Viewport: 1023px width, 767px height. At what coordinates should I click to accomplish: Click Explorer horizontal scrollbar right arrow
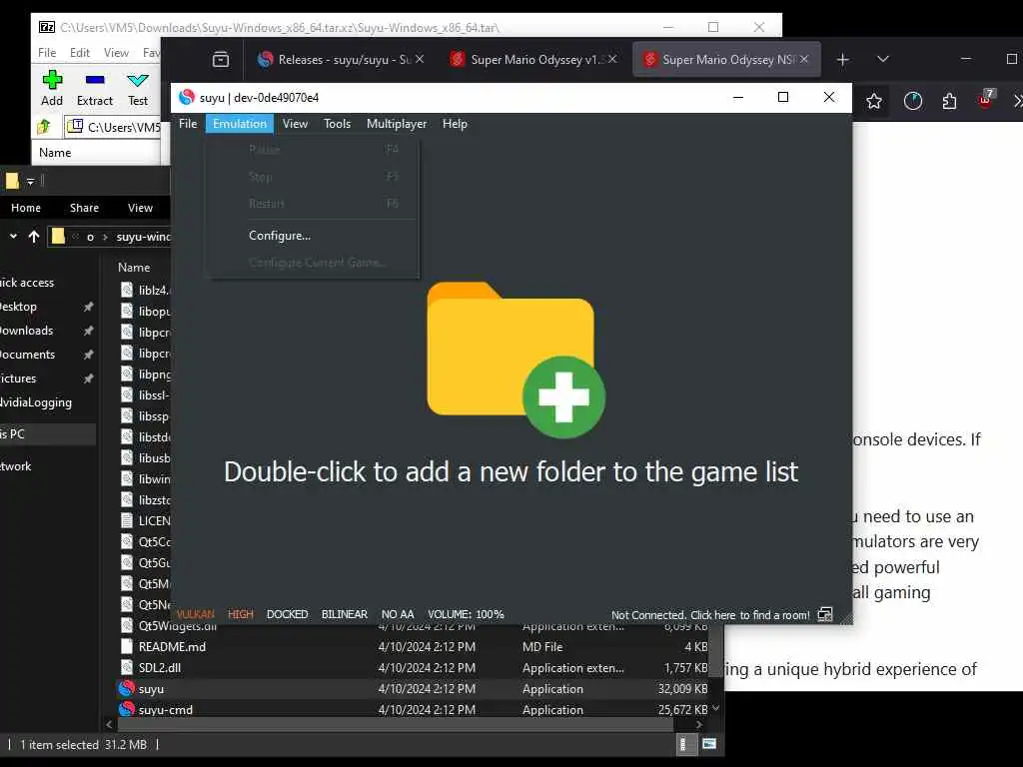[x=699, y=725]
